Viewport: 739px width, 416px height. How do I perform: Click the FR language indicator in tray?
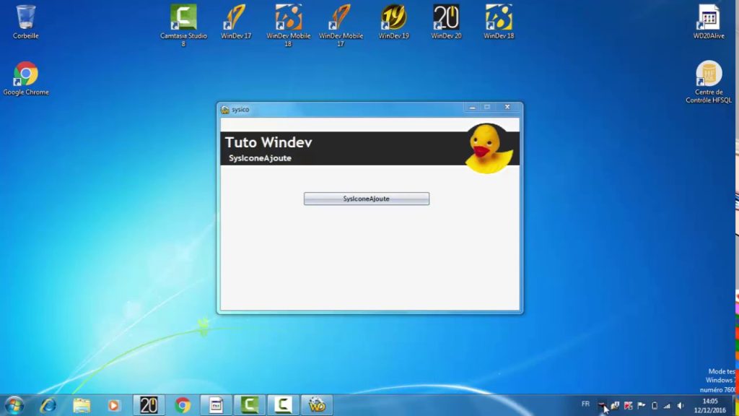(585, 404)
